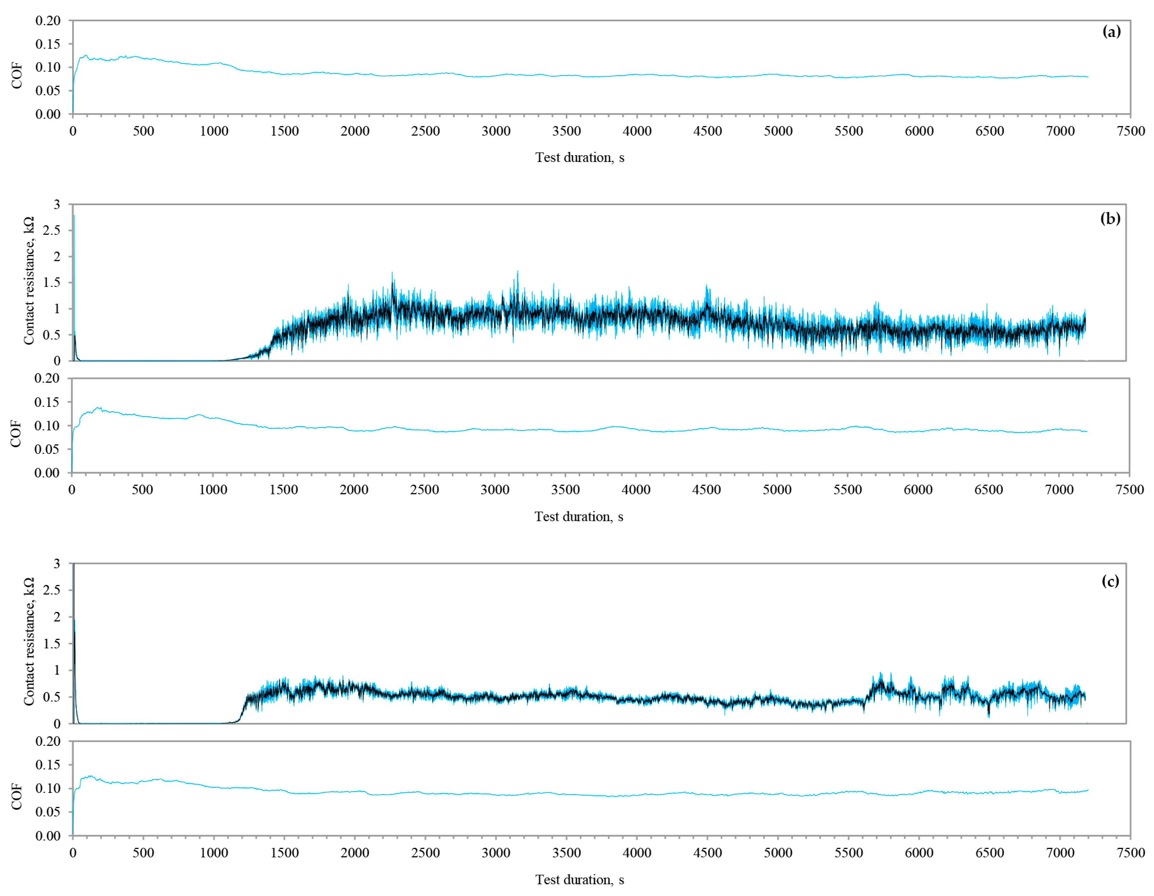Click the top chart's 'Test duration, s' title
Screen dimensions: 1154x896
(580, 157)
